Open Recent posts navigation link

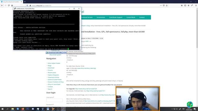(x=52, y=73)
